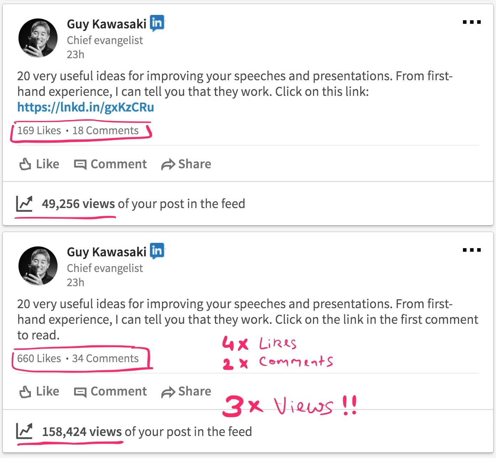Click the 49,256 views counter
496x458 pixels.
[77, 203]
